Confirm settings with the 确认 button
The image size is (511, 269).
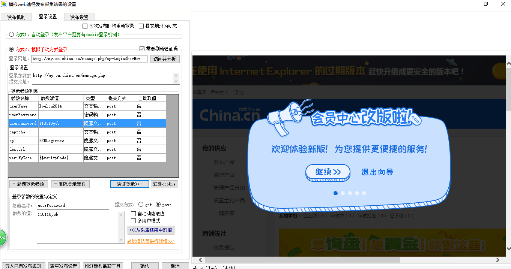coord(144,266)
